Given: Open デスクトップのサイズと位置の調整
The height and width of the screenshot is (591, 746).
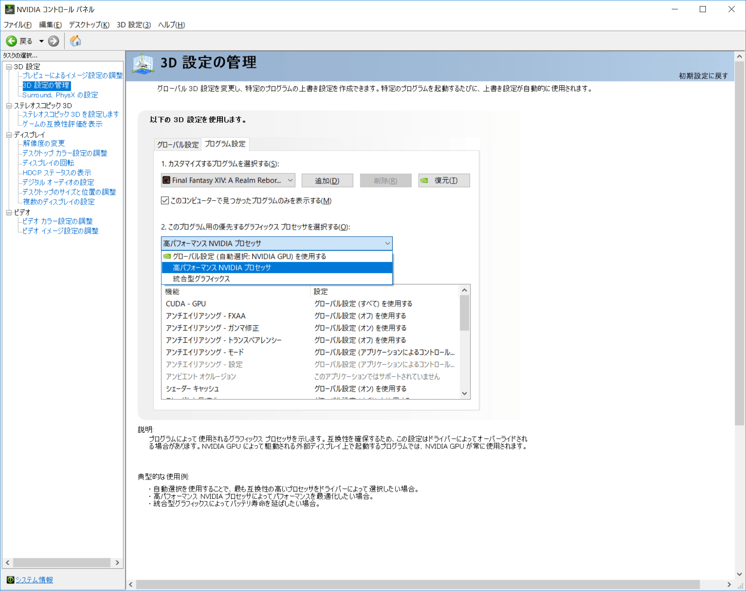Looking at the screenshot, I should (69, 192).
